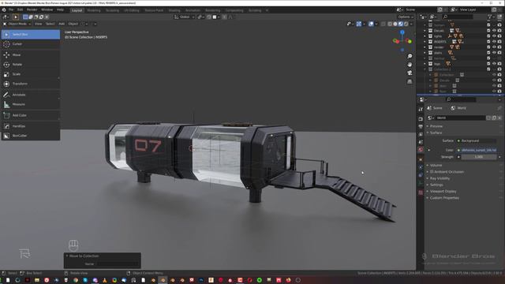Select the HardOps tool
Image resolution: width=505 pixels, height=284 pixels.
pos(31,126)
